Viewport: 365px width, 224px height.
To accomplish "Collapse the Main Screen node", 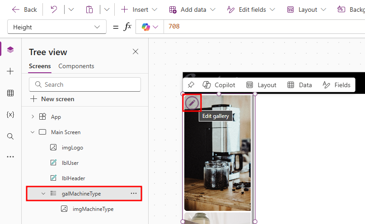I will pos(33,132).
